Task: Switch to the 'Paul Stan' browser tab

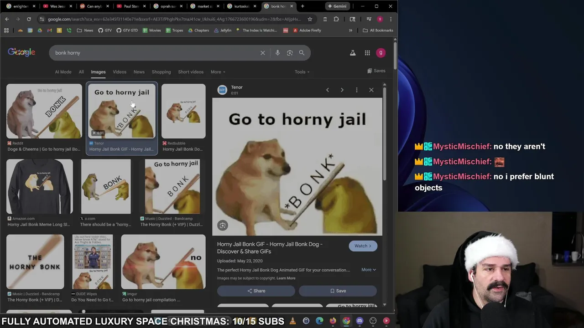Action: coord(131,6)
